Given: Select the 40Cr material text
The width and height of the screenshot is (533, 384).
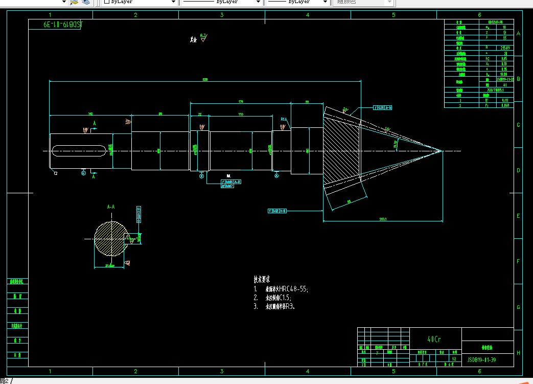Looking at the screenshot, I should pos(434,339).
